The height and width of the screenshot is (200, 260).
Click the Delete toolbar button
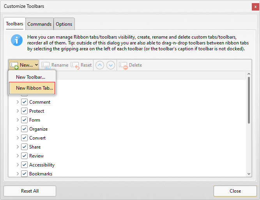131,65
